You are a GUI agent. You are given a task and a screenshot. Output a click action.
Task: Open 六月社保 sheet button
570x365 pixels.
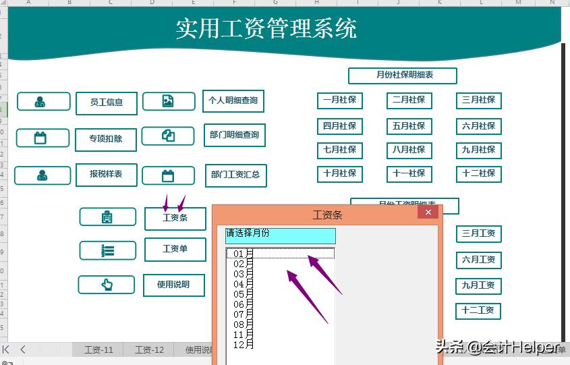pyautogui.click(x=479, y=127)
